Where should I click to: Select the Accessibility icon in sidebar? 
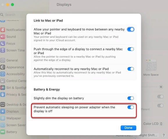point(3,74)
